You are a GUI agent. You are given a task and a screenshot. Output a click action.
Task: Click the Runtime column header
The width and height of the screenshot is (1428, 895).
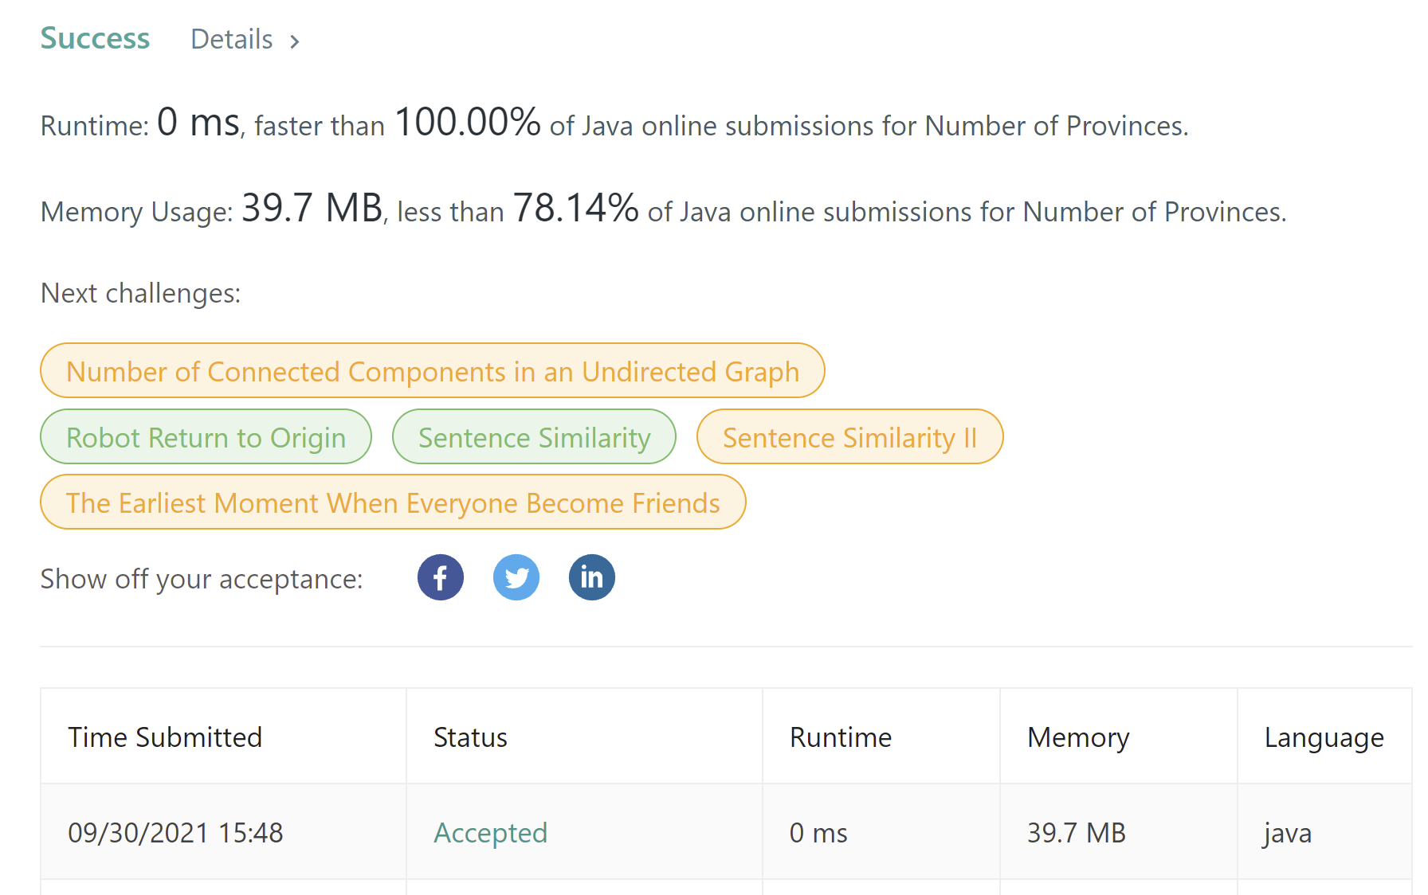(840, 737)
